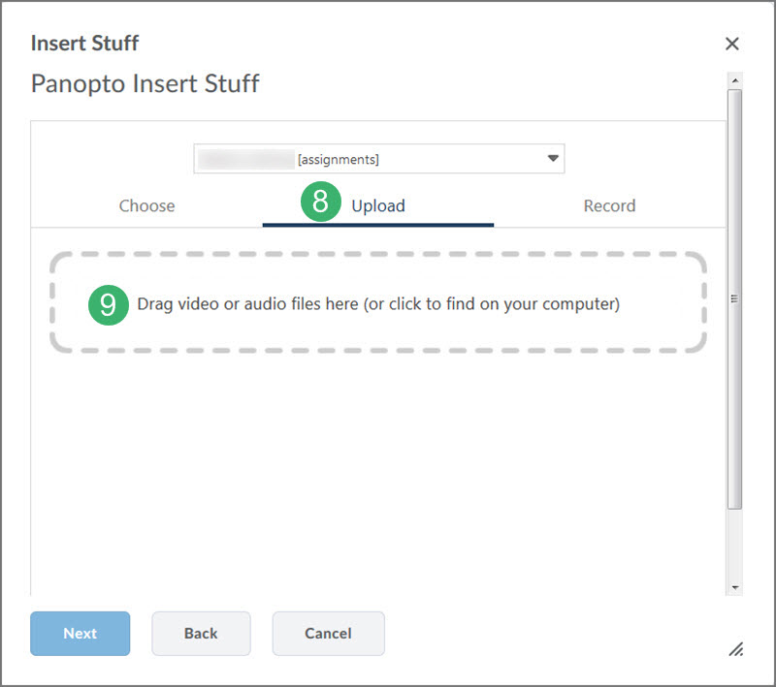Screen dimensions: 776x687
Task: Close the Insert Stuff dialog
Action: click(x=732, y=44)
